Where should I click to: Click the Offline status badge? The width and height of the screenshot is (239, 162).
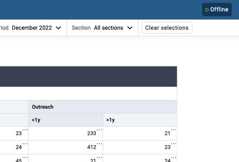click(217, 9)
